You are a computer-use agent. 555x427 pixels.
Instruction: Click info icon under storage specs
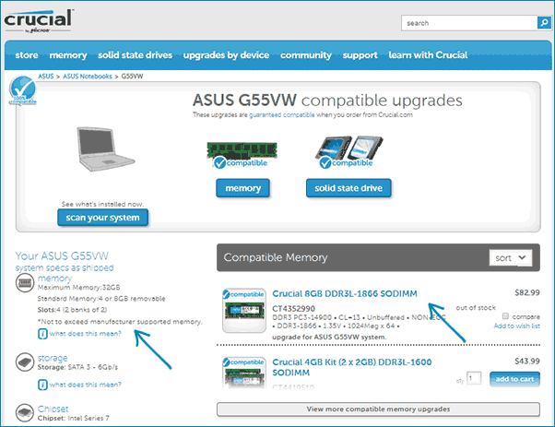click(x=42, y=385)
